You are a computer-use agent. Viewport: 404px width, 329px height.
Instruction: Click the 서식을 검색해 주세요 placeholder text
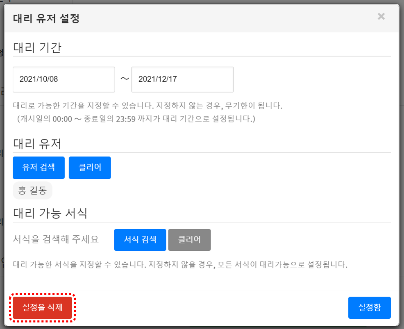(x=56, y=240)
